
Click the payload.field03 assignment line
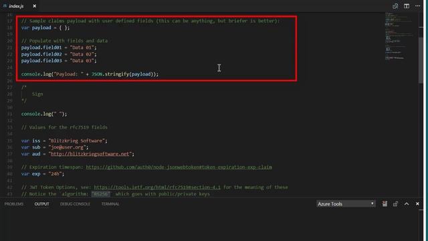[x=59, y=61]
